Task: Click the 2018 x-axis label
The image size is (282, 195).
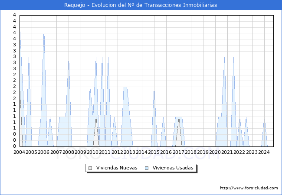Action: point(190,152)
